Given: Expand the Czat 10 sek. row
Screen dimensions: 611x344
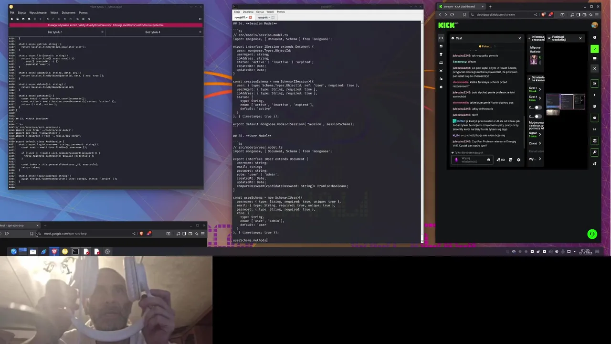Looking at the screenshot, I should 535,89.
